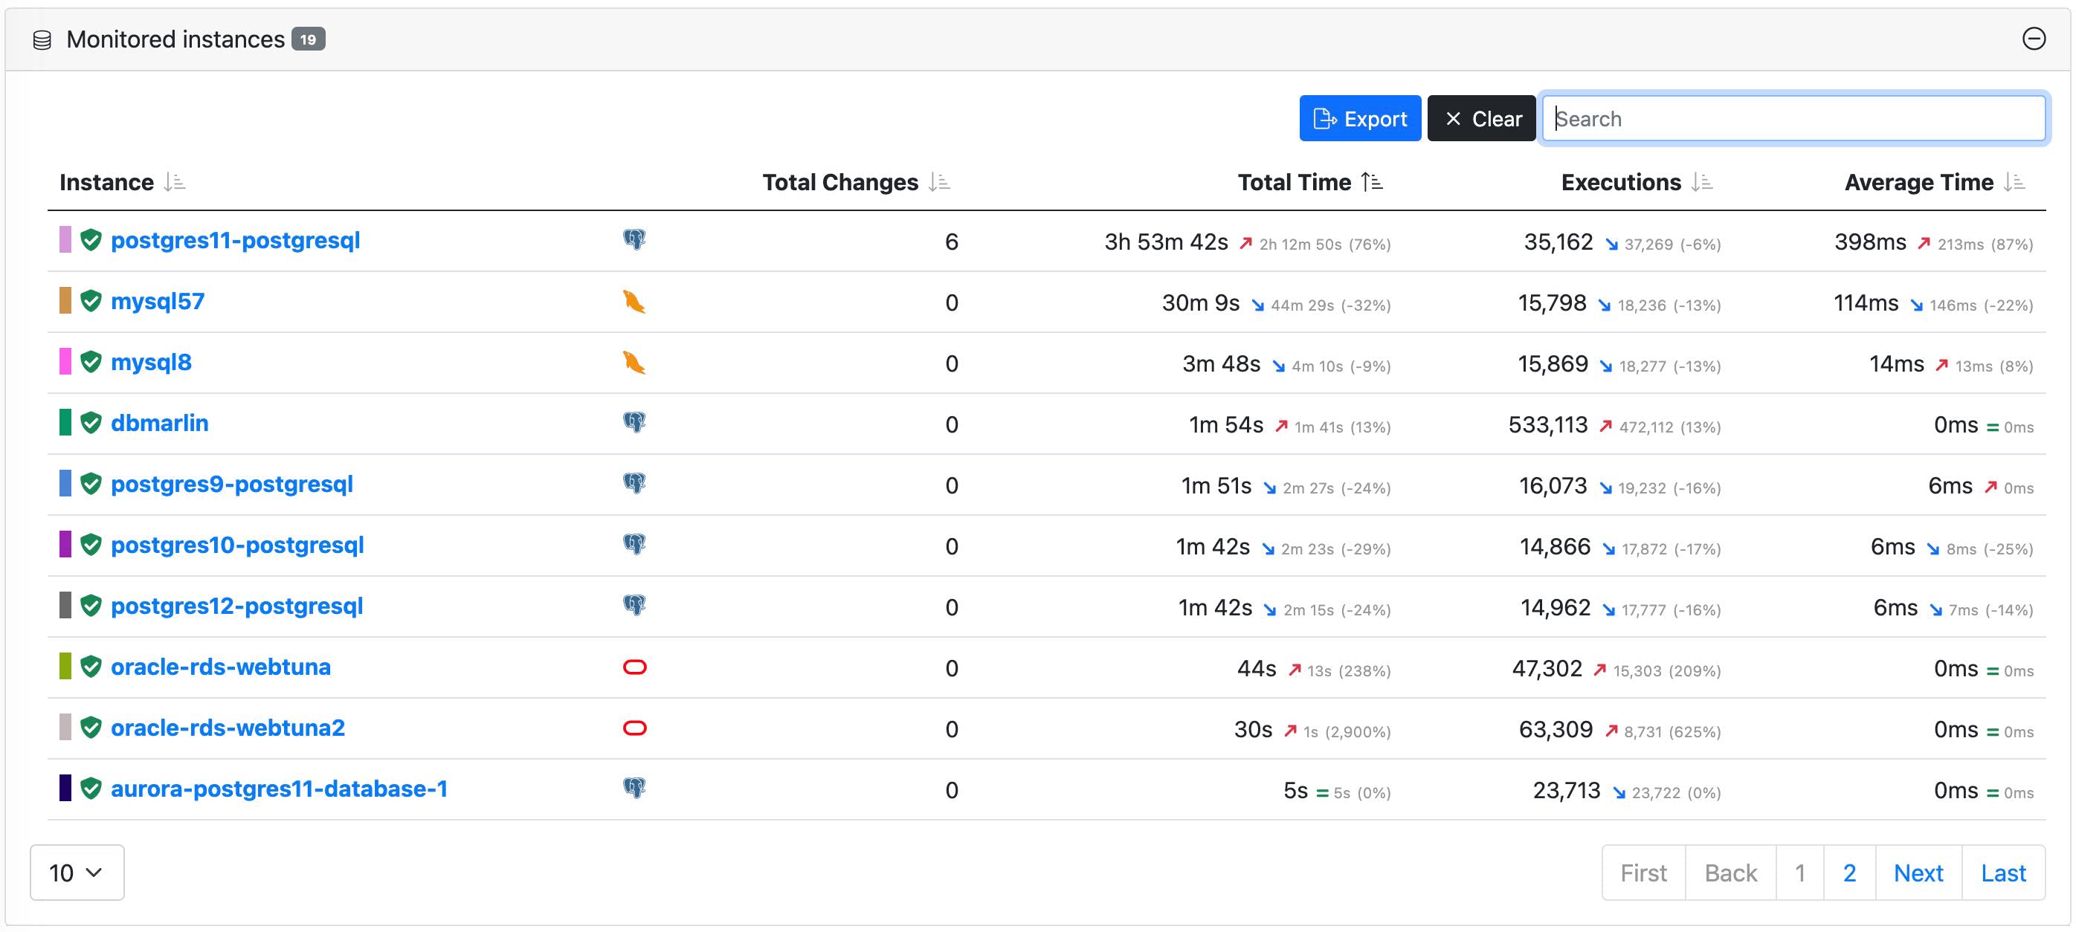2076x932 pixels.
Task: Open dbmarlin instance
Action: coord(160,423)
